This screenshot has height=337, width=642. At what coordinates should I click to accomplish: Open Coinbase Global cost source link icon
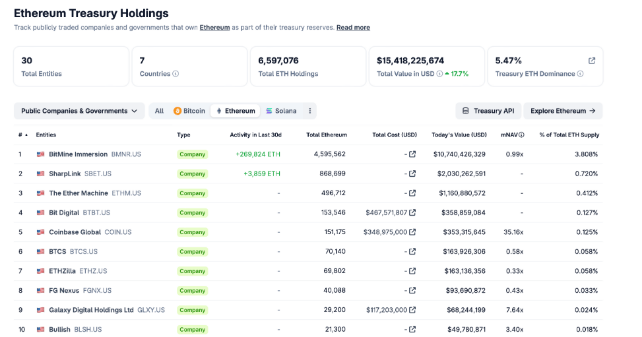[412, 231]
